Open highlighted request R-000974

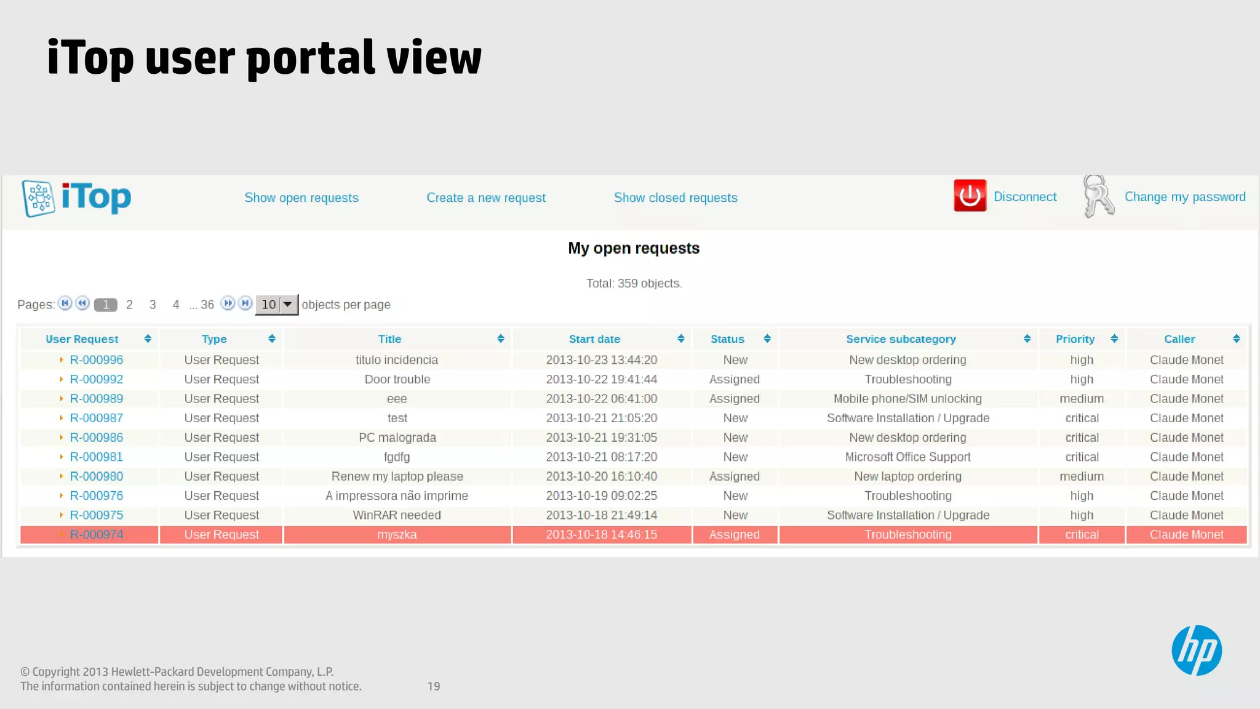(97, 535)
